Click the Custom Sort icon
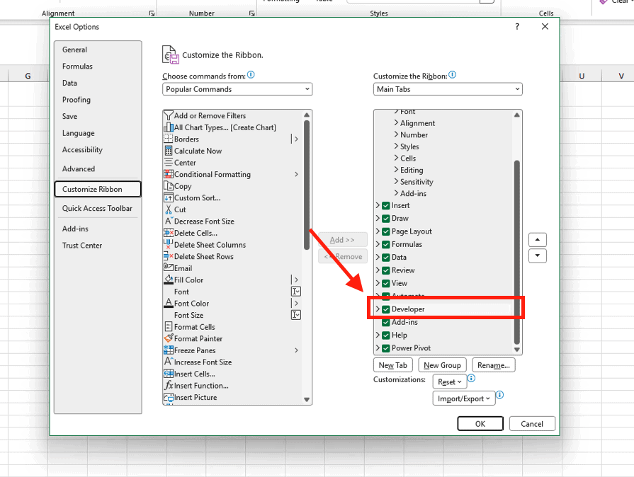 (169, 197)
